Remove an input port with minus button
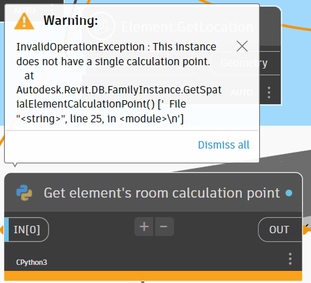311x283 pixels. click(x=164, y=227)
